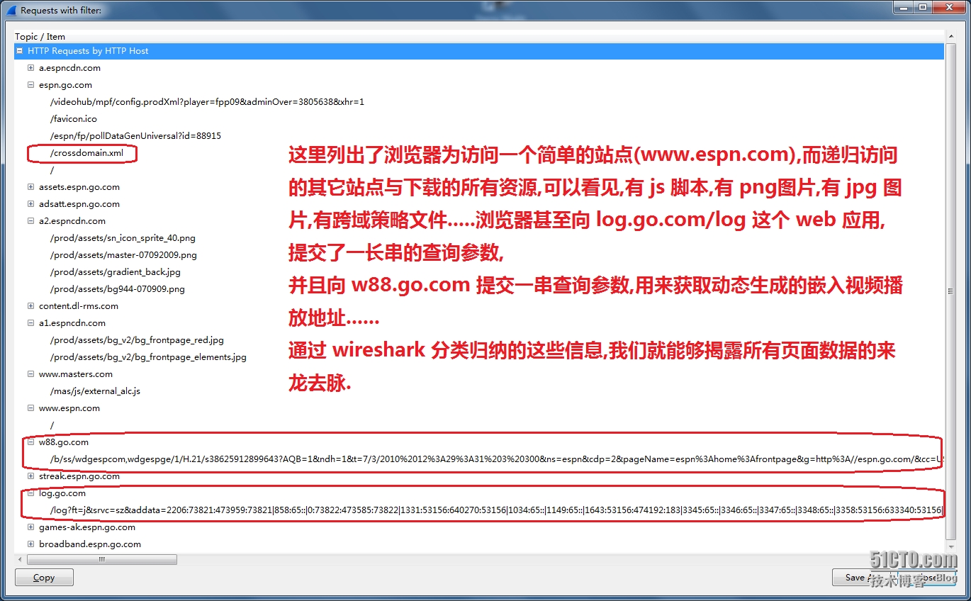The width and height of the screenshot is (971, 601).
Task: Click the vertical scrollbar thumb
Action: [950, 291]
